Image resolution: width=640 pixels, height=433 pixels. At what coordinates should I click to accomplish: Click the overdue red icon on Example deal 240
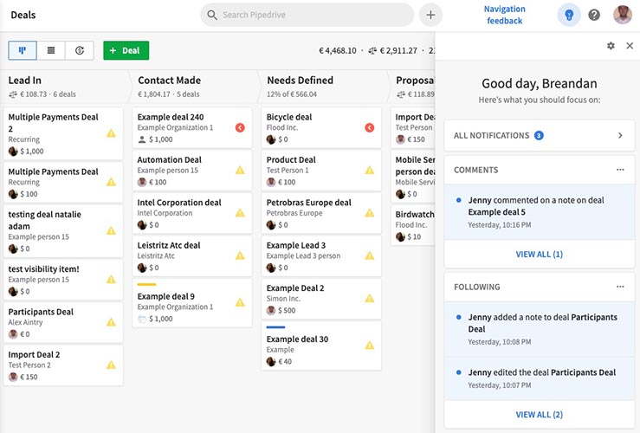(x=240, y=128)
